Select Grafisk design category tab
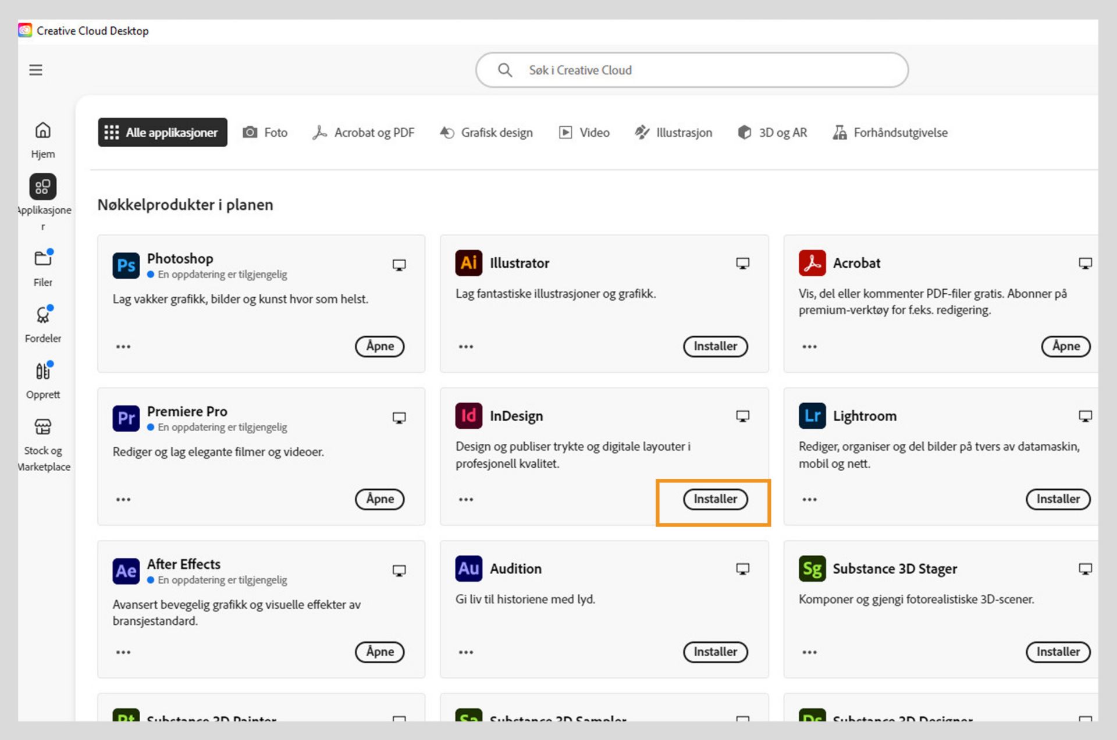The height and width of the screenshot is (740, 1117). coord(486,133)
